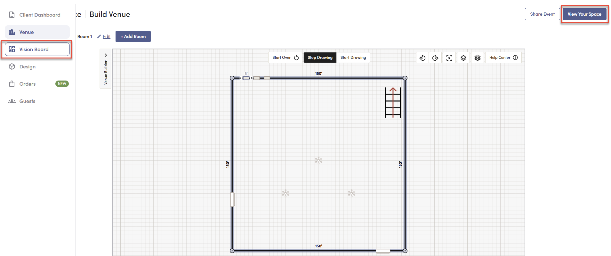
Task: Open the layers icon in canvas toolbar
Action: (x=463, y=58)
